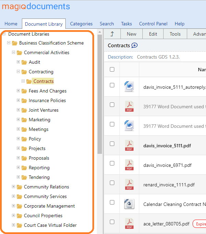Viewport: 206px width, 234px height.
Task: Switch to the Control Panel tab
Action: (x=153, y=24)
